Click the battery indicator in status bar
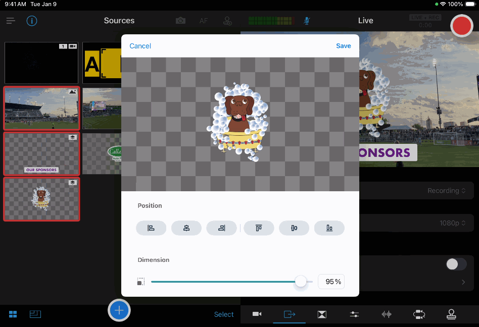Viewport: 479px width, 327px height. tap(470, 4)
